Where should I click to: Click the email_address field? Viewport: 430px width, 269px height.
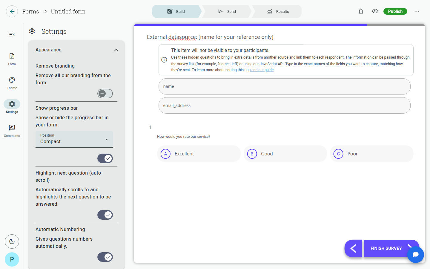click(285, 106)
